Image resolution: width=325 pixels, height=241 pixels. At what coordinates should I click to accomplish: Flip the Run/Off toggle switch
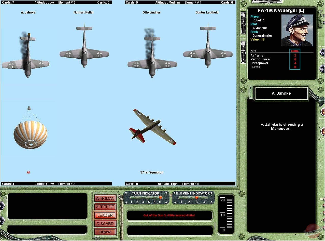pyautogui.click(x=322, y=69)
